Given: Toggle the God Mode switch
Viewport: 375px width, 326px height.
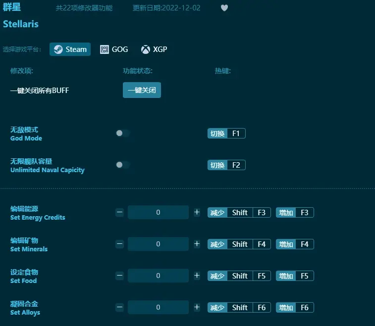Looking at the screenshot, I should click(123, 133).
